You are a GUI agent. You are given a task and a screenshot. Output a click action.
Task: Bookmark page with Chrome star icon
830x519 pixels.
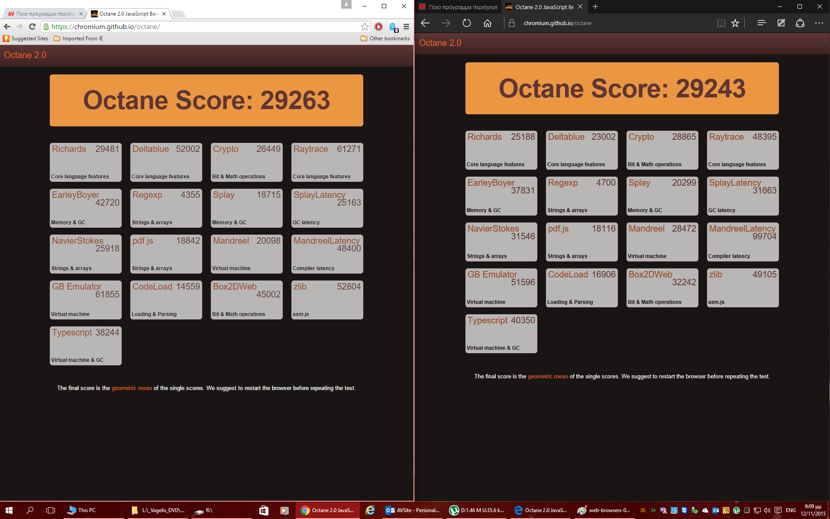pyautogui.click(x=365, y=26)
